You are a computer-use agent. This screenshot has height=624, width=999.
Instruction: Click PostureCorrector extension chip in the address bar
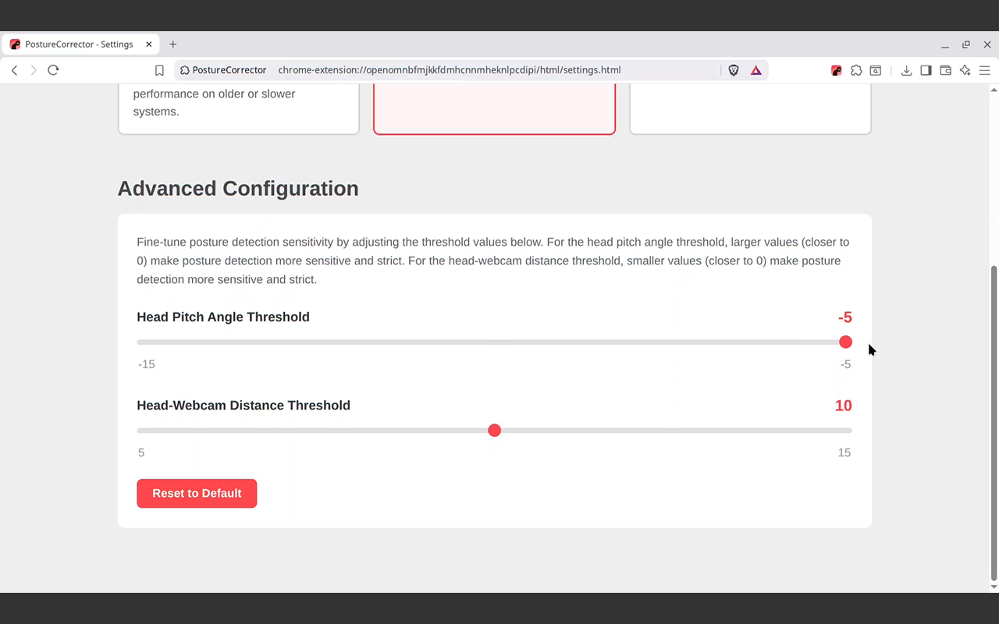point(223,70)
